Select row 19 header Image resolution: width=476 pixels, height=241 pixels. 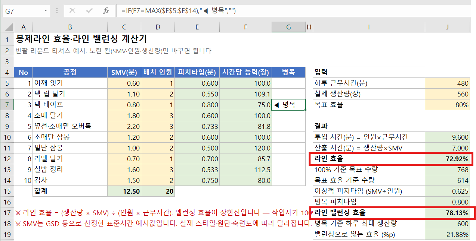(x=7, y=234)
